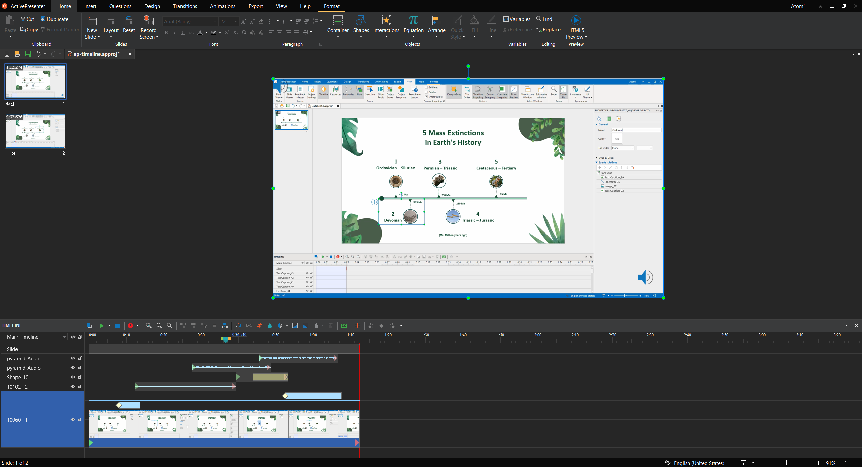Open the Transitions tab
The height and width of the screenshot is (467, 862).
click(x=185, y=6)
